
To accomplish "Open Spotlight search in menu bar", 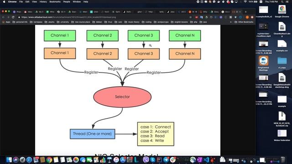I will point(282,2).
